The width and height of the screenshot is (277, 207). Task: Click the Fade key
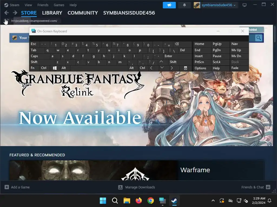click(239, 68)
